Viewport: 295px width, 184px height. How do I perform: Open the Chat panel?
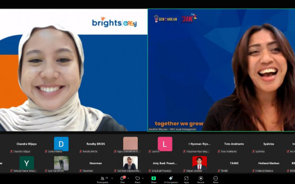(122, 179)
